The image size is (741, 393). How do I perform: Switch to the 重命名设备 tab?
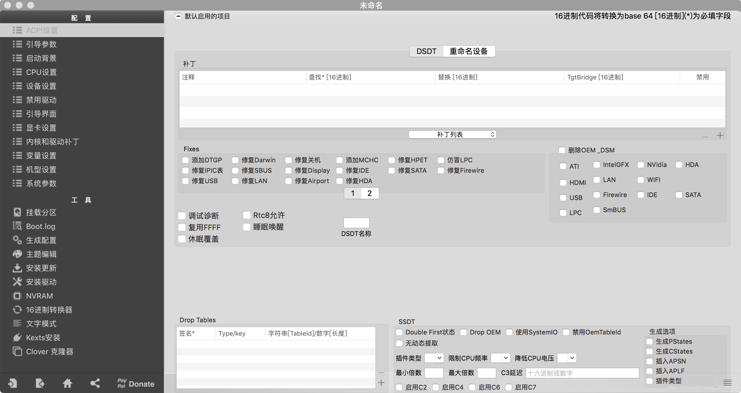[469, 51]
